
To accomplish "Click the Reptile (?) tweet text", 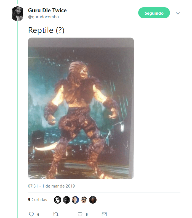I will [46, 30].
